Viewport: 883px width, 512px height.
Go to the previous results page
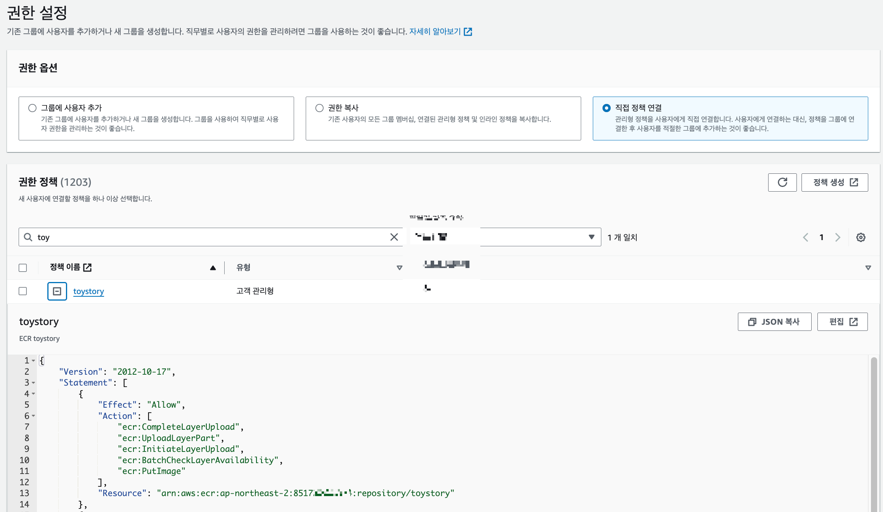pos(805,237)
